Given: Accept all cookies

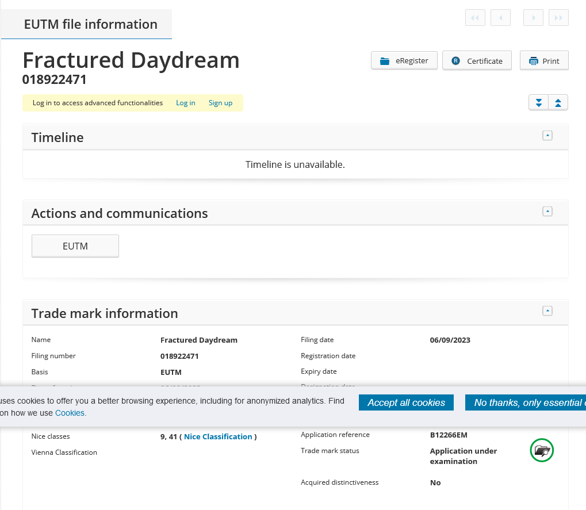Looking at the screenshot, I should pyautogui.click(x=406, y=402).
